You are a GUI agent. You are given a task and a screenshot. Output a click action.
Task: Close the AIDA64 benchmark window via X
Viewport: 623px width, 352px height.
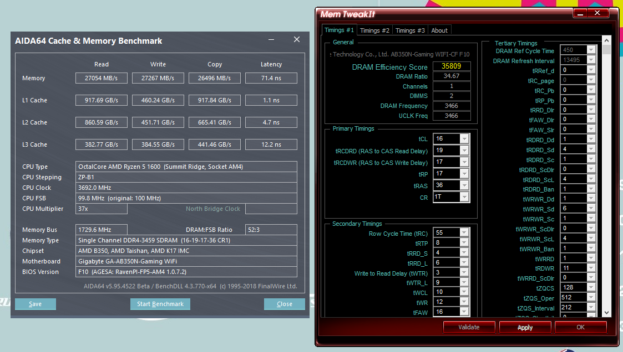(x=297, y=39)
